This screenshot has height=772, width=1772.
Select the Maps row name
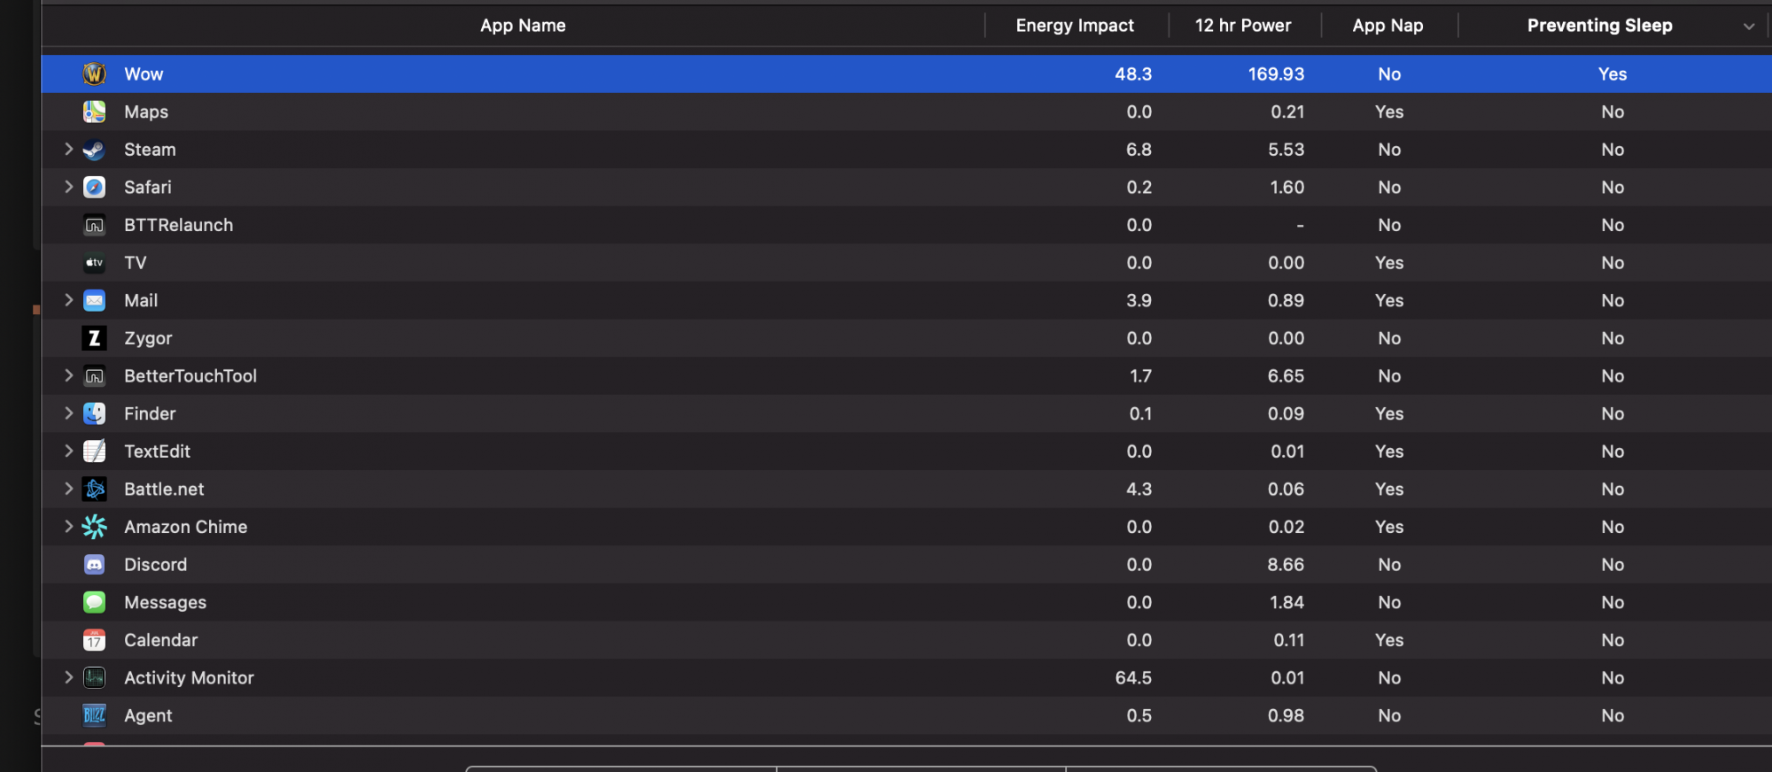pyautogui.click(x=146, y=112)
